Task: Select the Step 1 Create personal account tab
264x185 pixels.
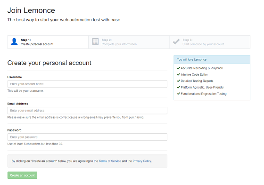Action: 48,42
